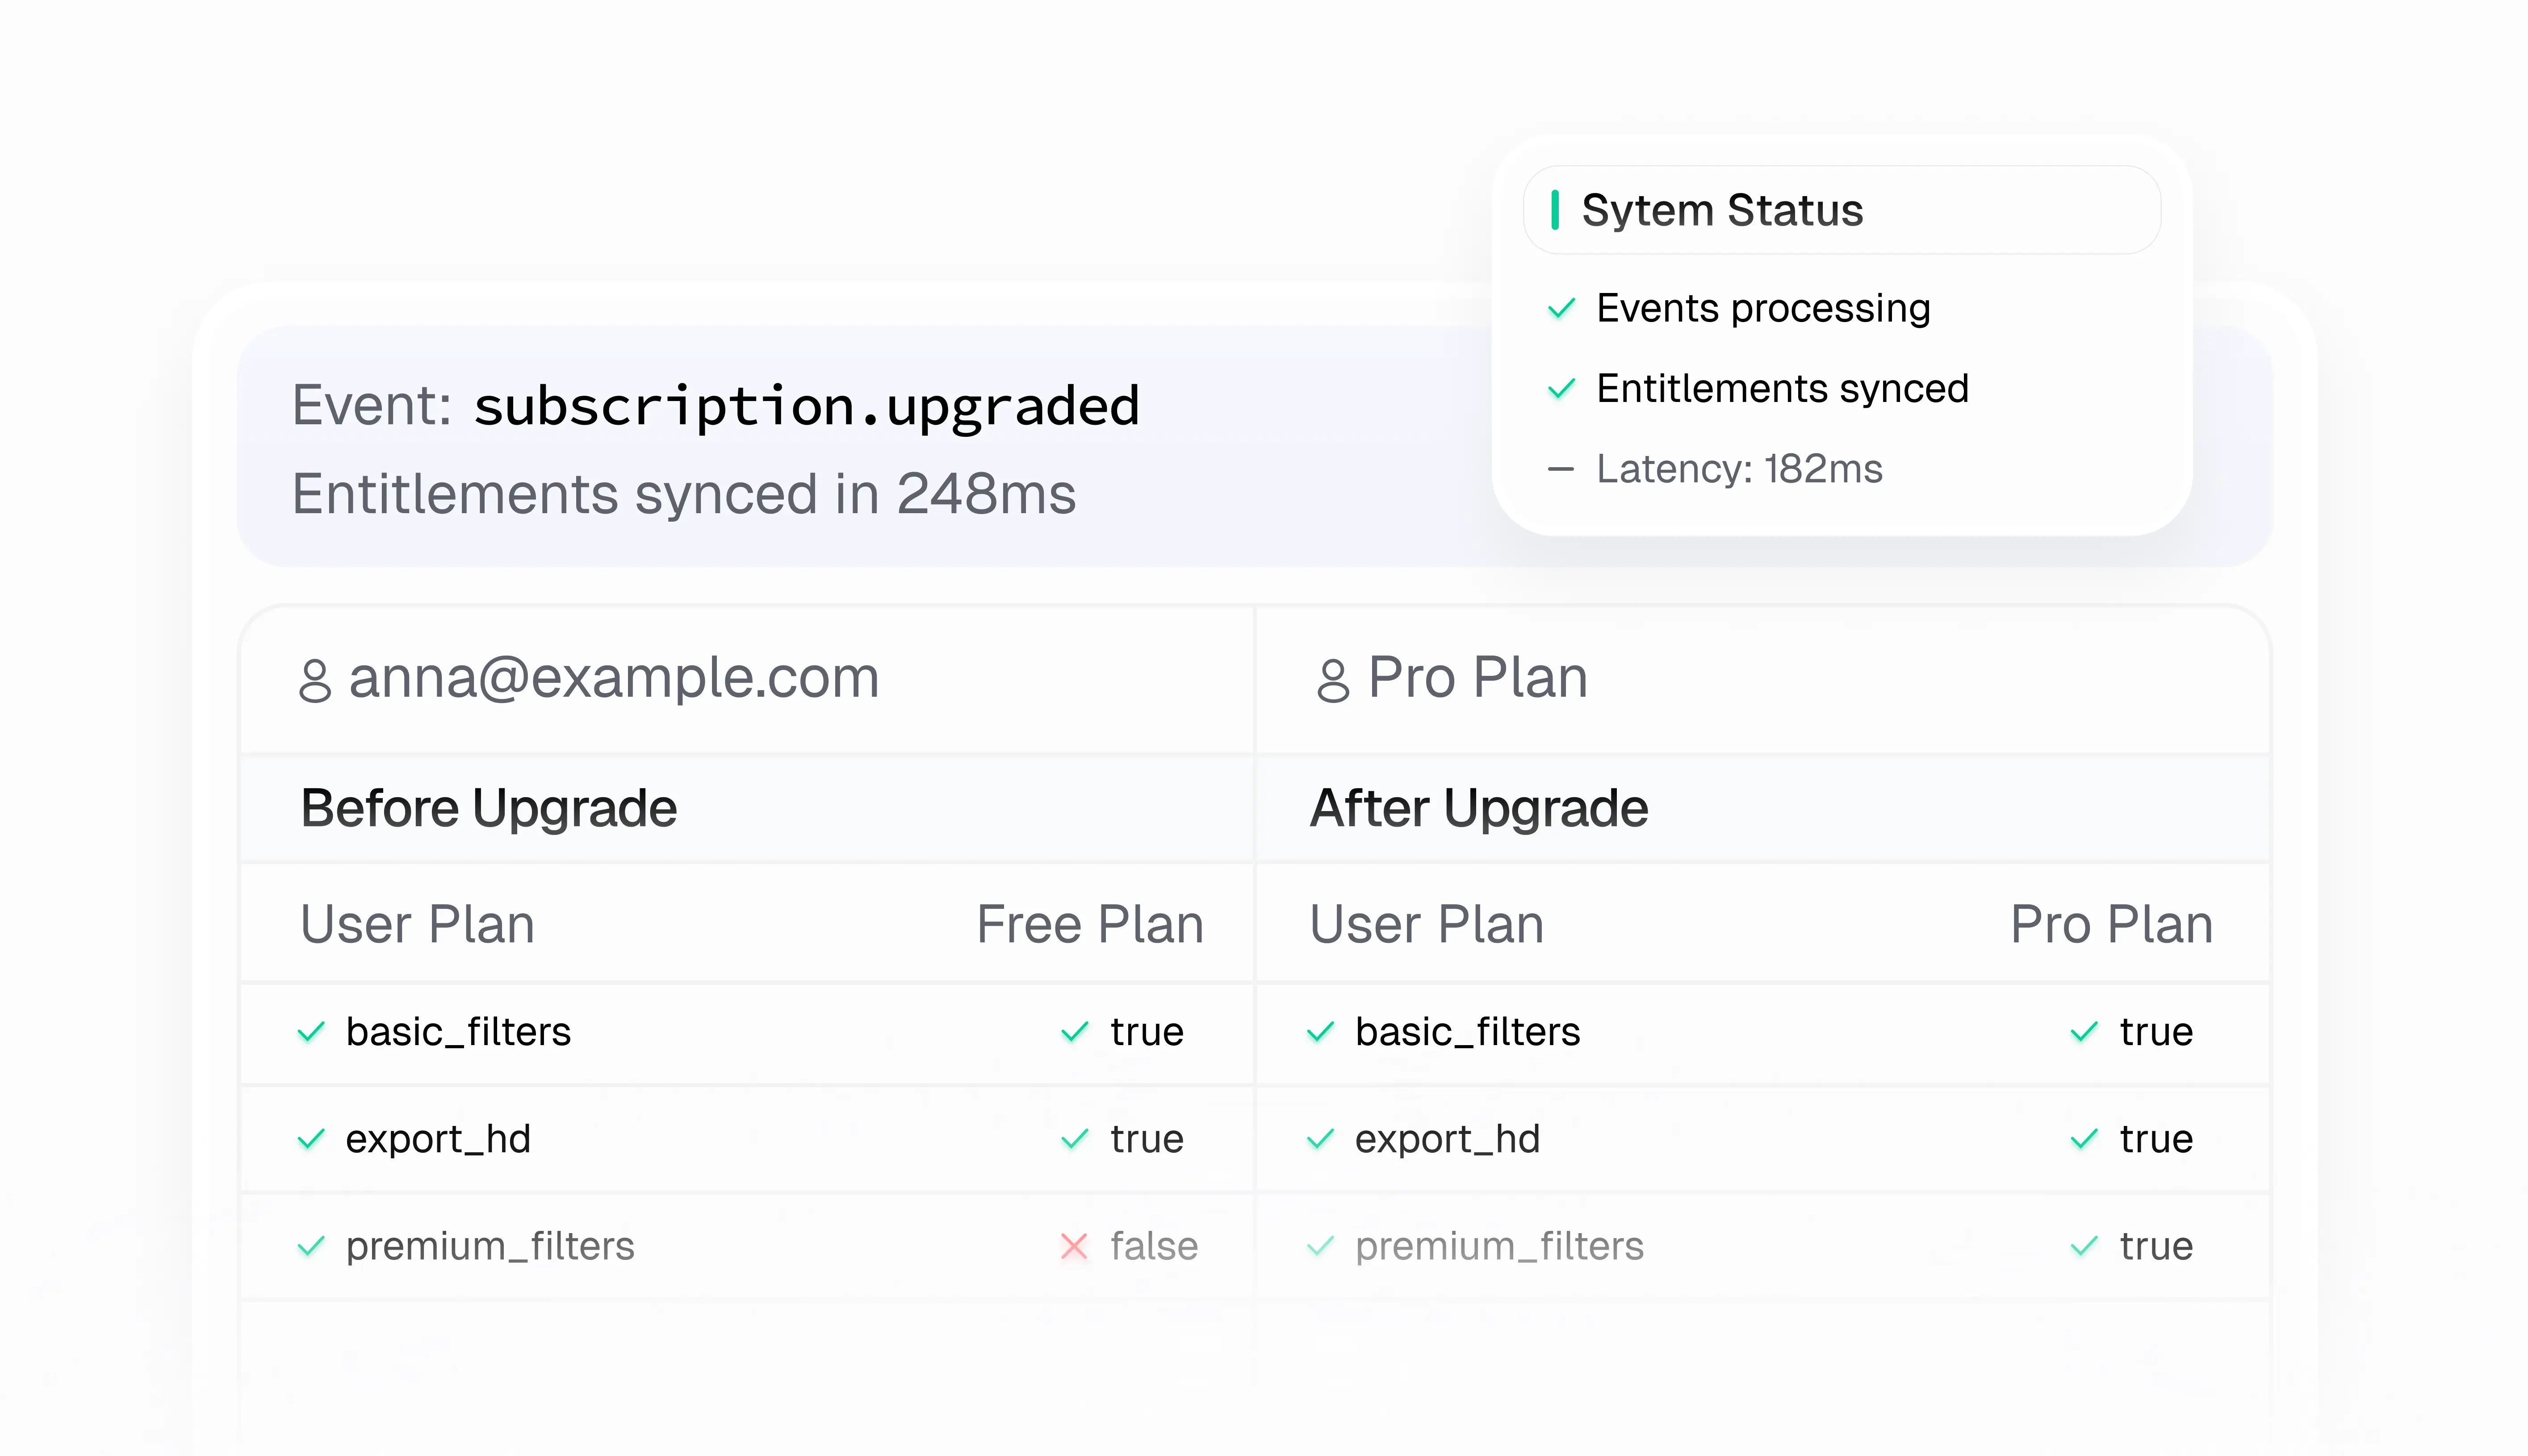Image resolution: width=2528 pixels, height=1456 pixels.
Task: Click check icon before basic_filters in Before Upgrade
Action: pos(311,1031)
